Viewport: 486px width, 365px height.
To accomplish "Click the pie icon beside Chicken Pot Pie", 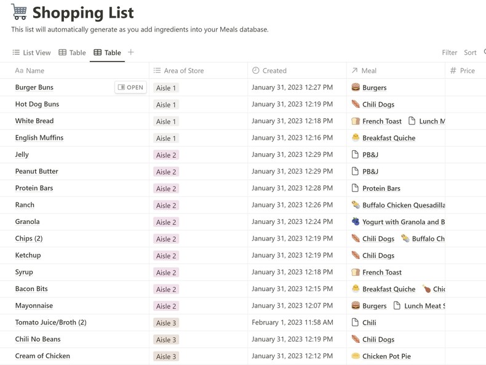I will pyautogui.click(x=355, y=356).
